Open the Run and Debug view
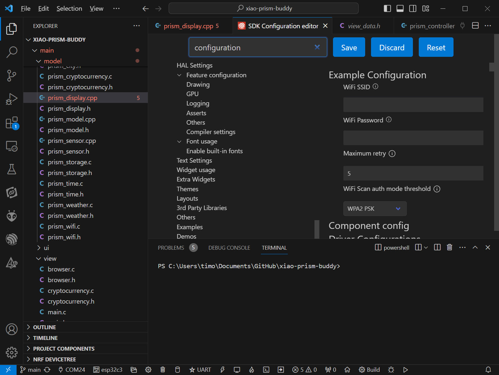The height and width of the screenshot is (375, 499). (12, 99)
